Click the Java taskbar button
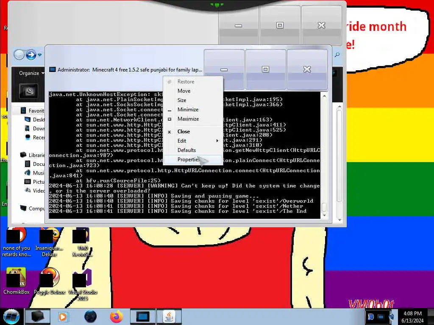 click(169, 317)
